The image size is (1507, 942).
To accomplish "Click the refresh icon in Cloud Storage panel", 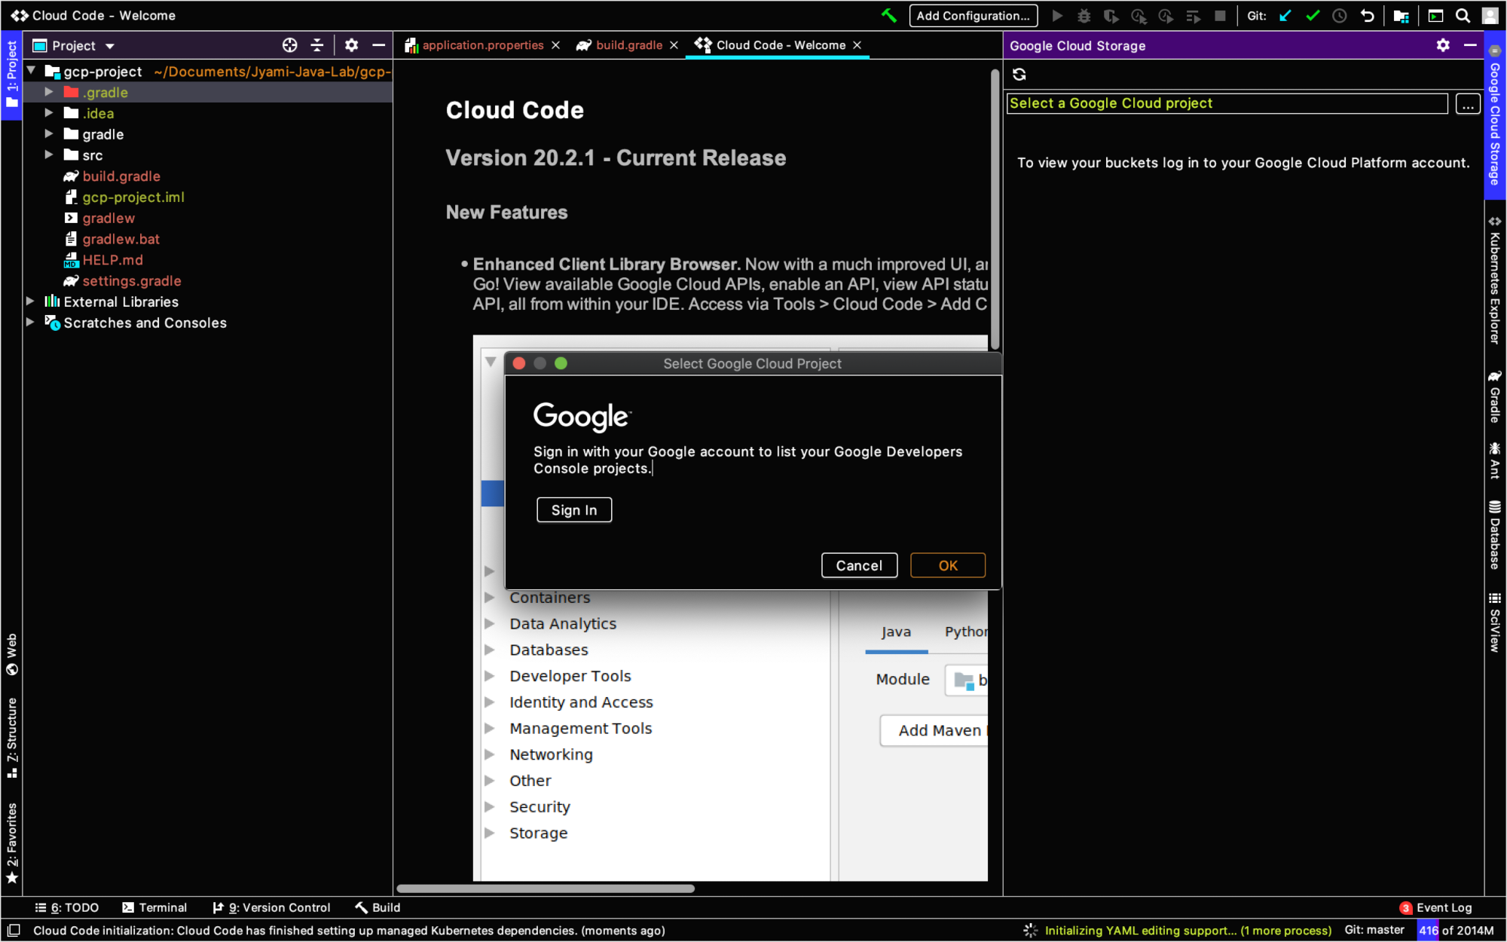I will pos(1019,74).
